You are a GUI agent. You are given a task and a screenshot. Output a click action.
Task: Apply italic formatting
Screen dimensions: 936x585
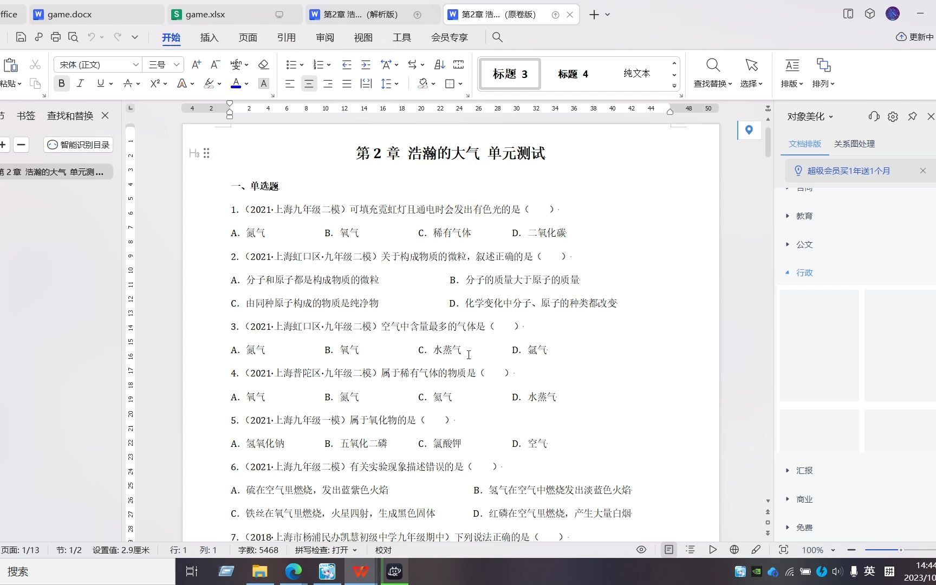[x=80, y=83]
